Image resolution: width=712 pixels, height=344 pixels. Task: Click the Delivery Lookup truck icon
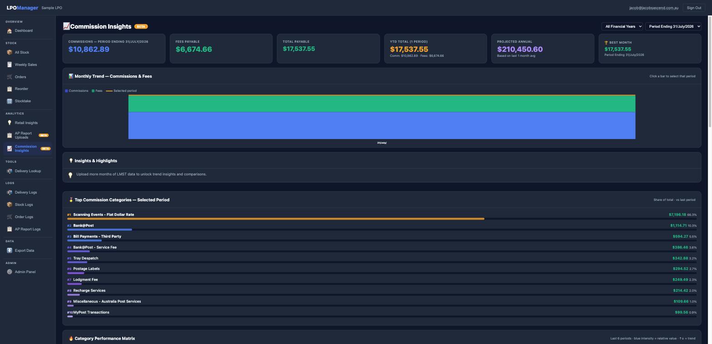click(x=10, y=171)
